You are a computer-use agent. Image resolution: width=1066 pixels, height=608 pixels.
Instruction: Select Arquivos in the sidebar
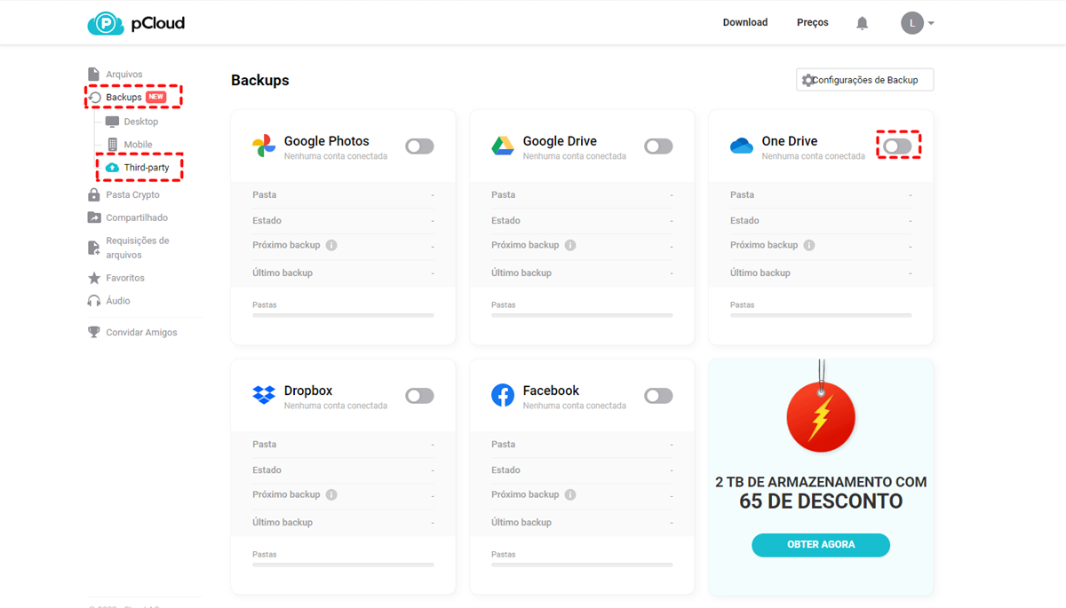[124, 75]
